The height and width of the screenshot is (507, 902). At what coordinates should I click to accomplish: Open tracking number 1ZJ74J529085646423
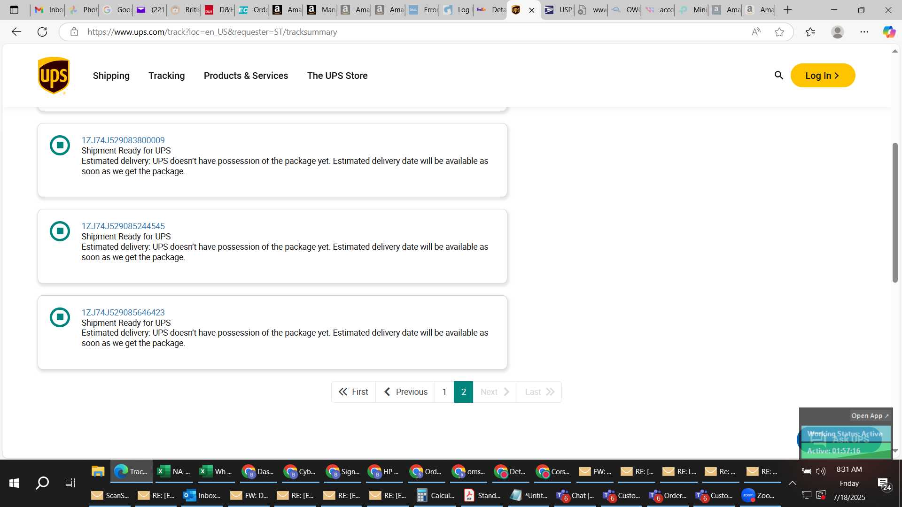pos(123,313)
